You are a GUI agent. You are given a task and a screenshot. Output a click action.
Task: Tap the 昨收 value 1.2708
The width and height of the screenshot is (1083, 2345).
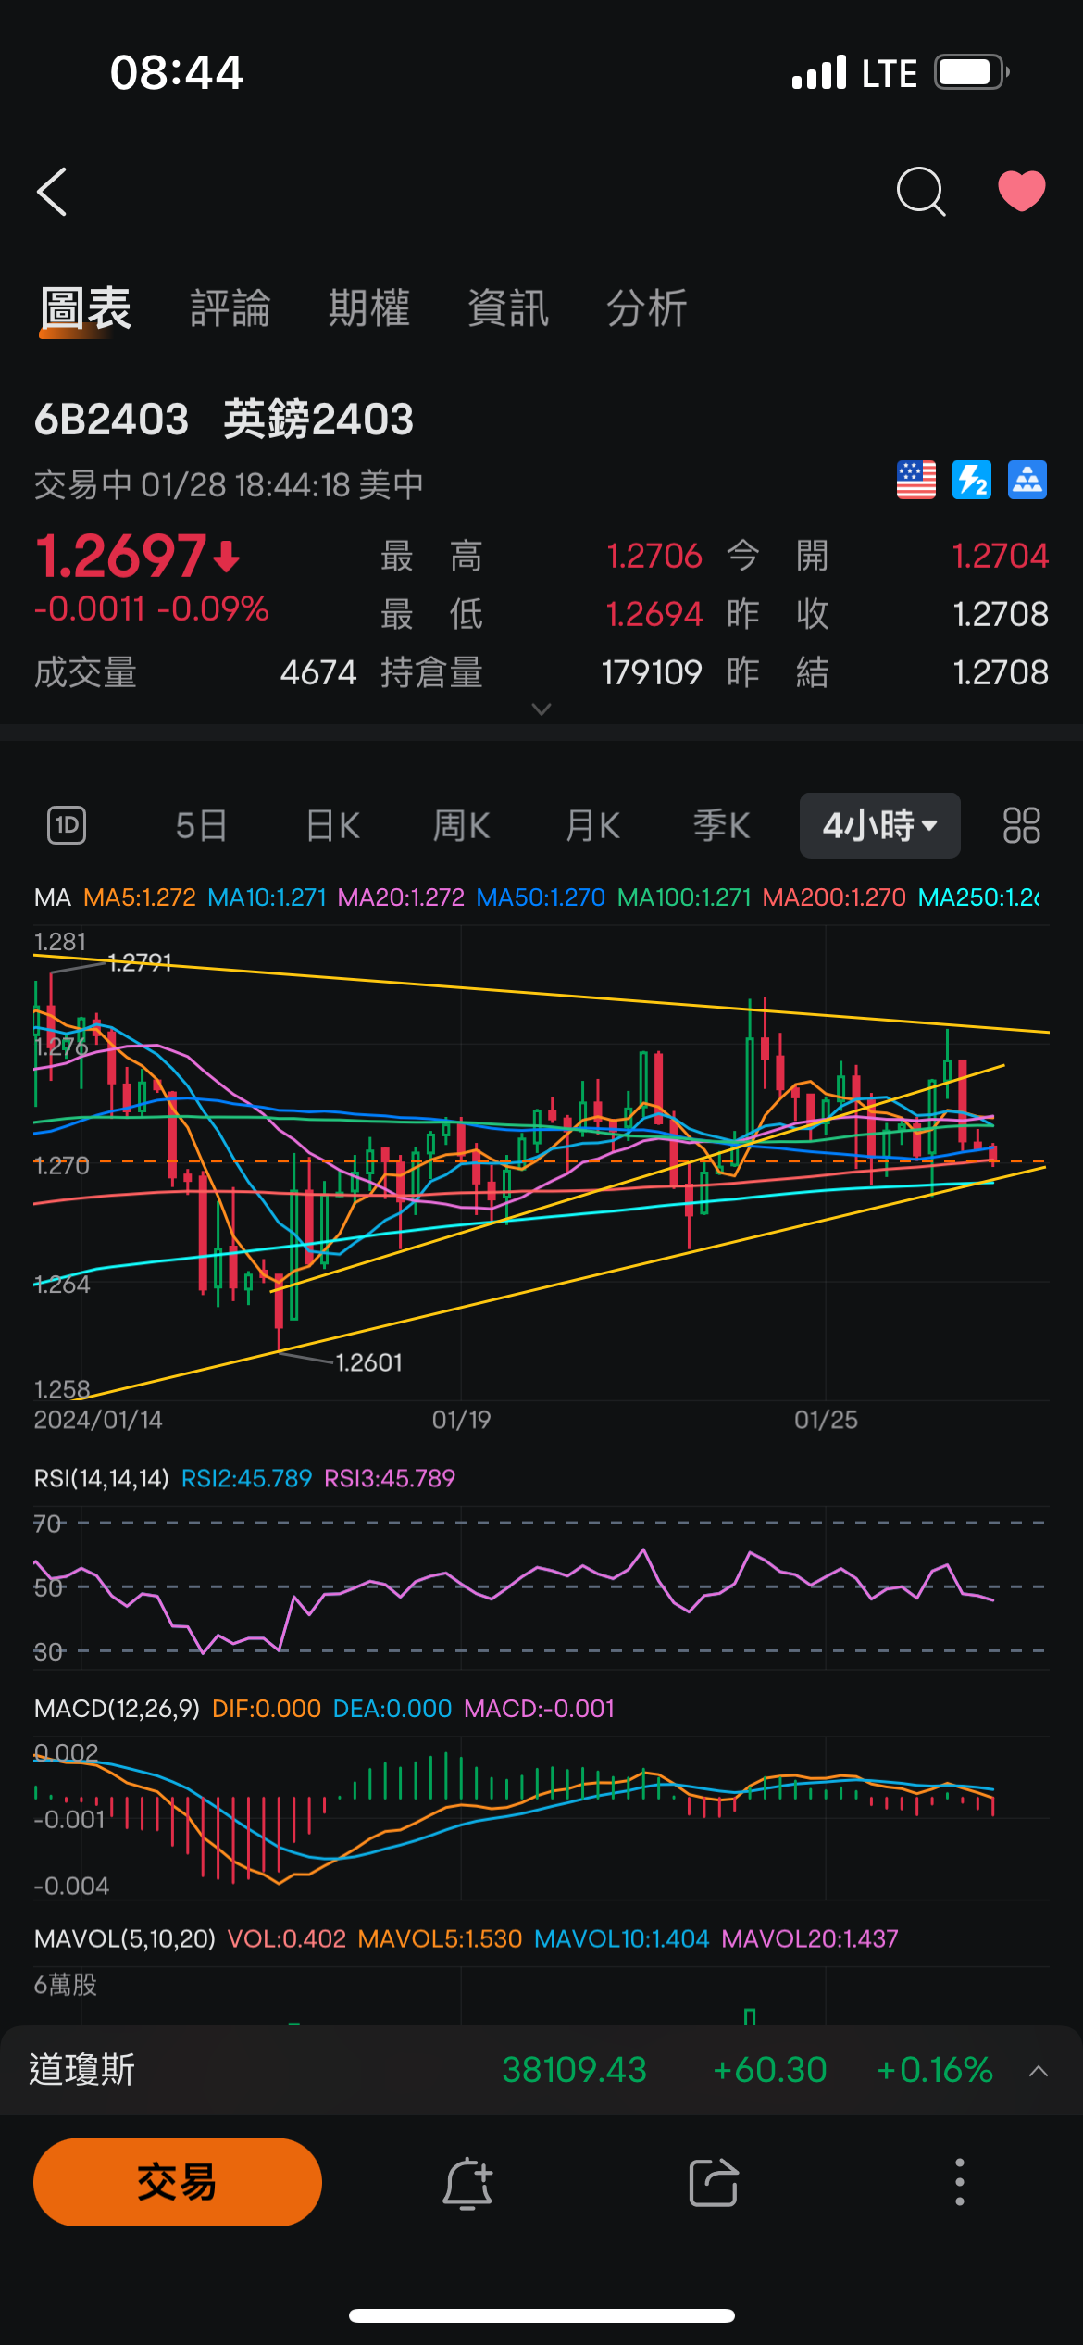(x=1001, y=614)
